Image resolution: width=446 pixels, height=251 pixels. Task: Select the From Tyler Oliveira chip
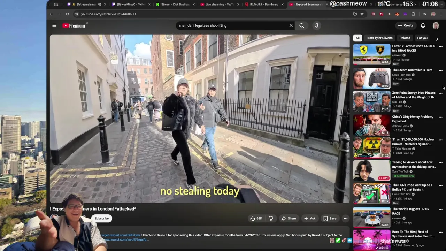379,38
